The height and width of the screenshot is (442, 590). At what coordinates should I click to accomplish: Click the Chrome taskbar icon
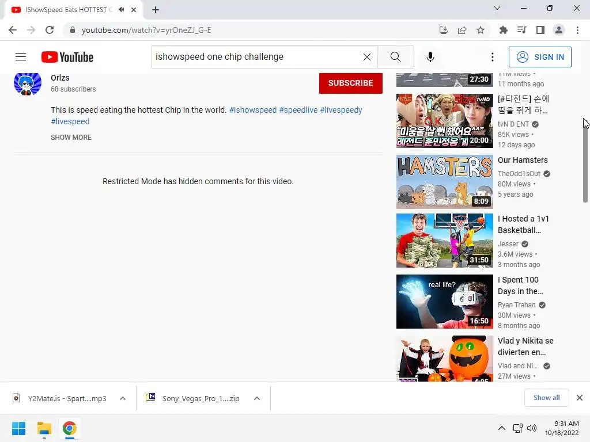coord(69,428)
